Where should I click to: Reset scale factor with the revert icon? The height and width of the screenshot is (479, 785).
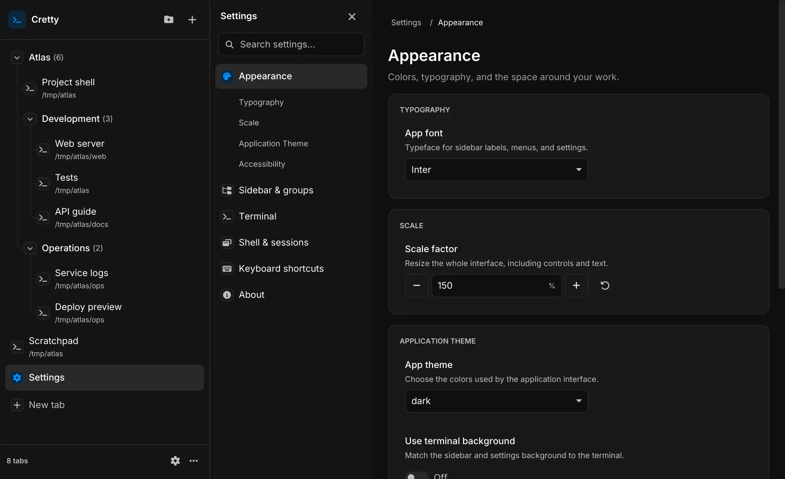(x=605, y=286)
